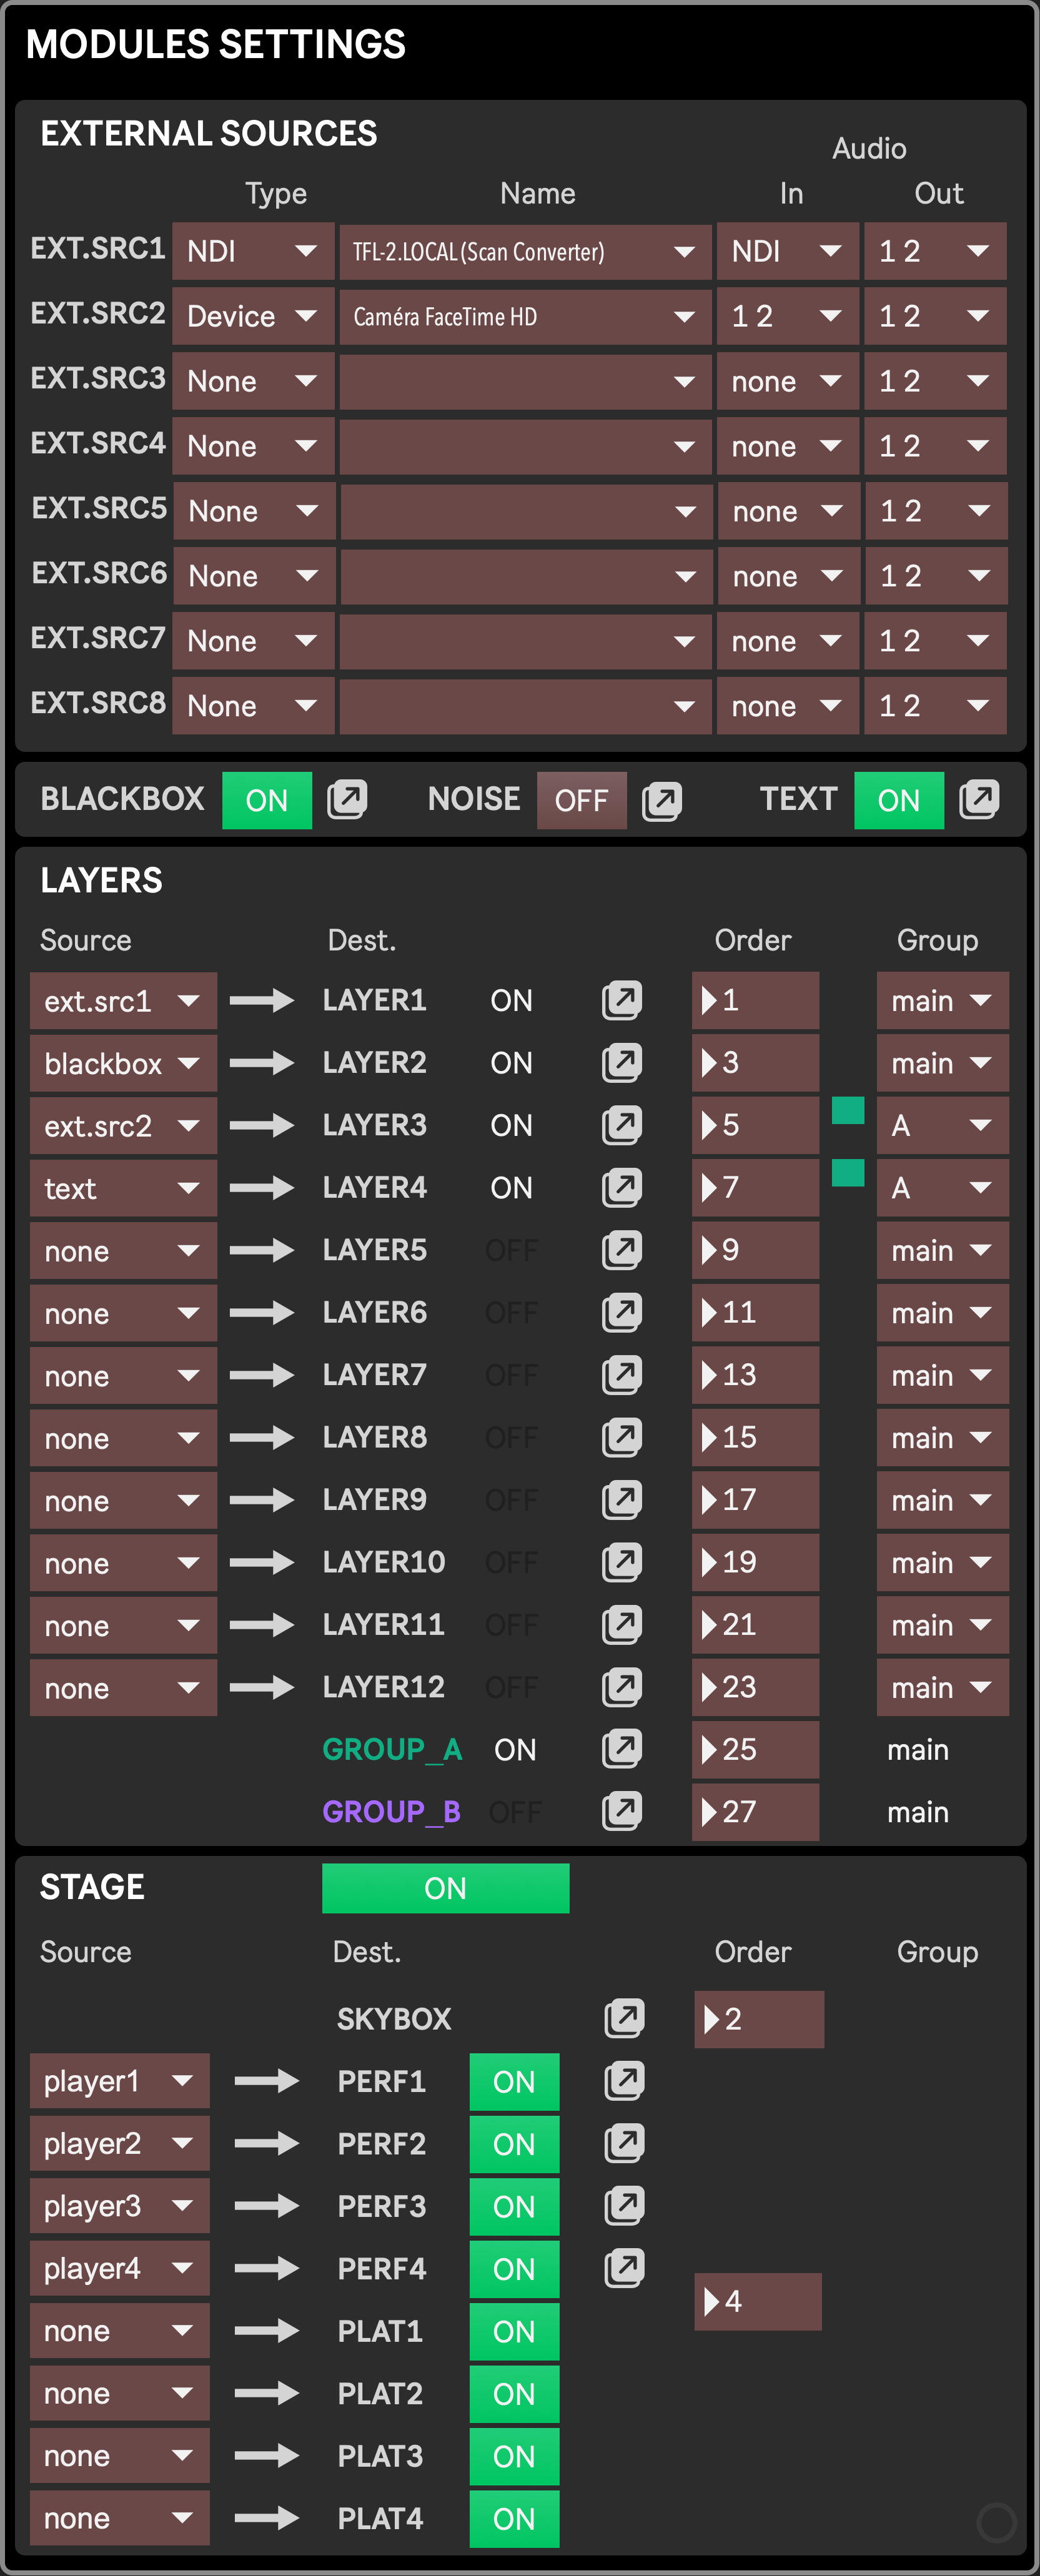This screenshot has height=2576, width=1040.
Task: Open EXT.SRC1 Type dropdown showing NDI
Action: tap(253, 251)
